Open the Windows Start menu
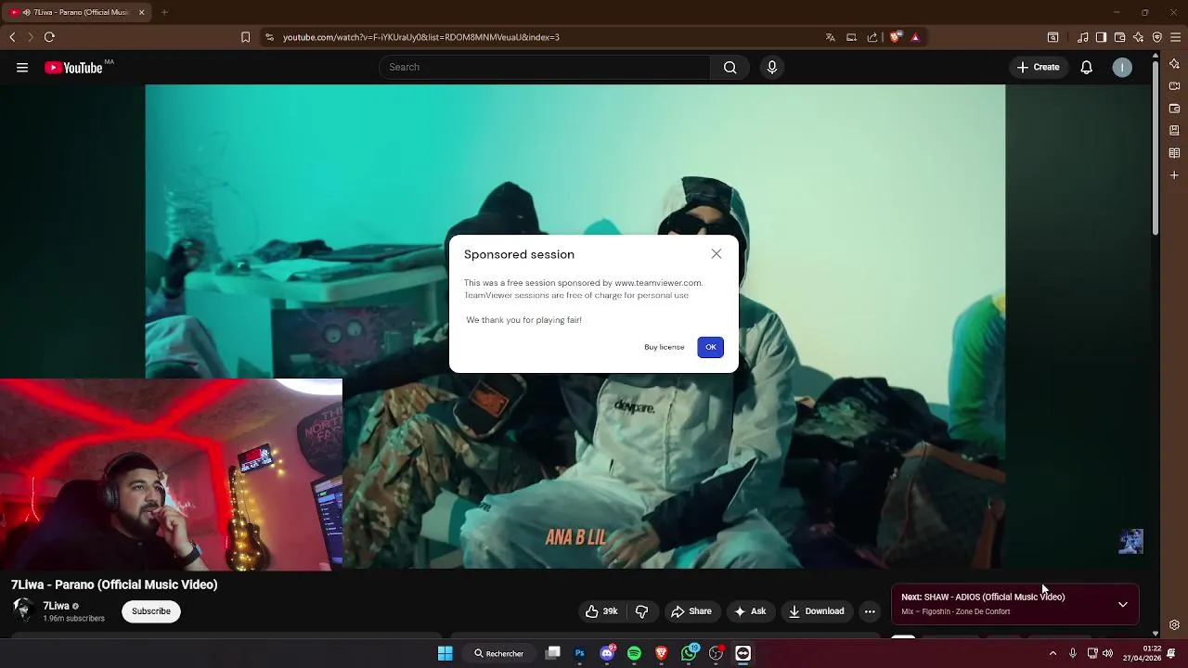This screenshot has height=668, width=1188. pyautogui.click(x=445, y=653)
